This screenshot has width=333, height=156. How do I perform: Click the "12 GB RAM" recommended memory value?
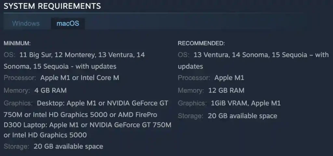(226, 90)
